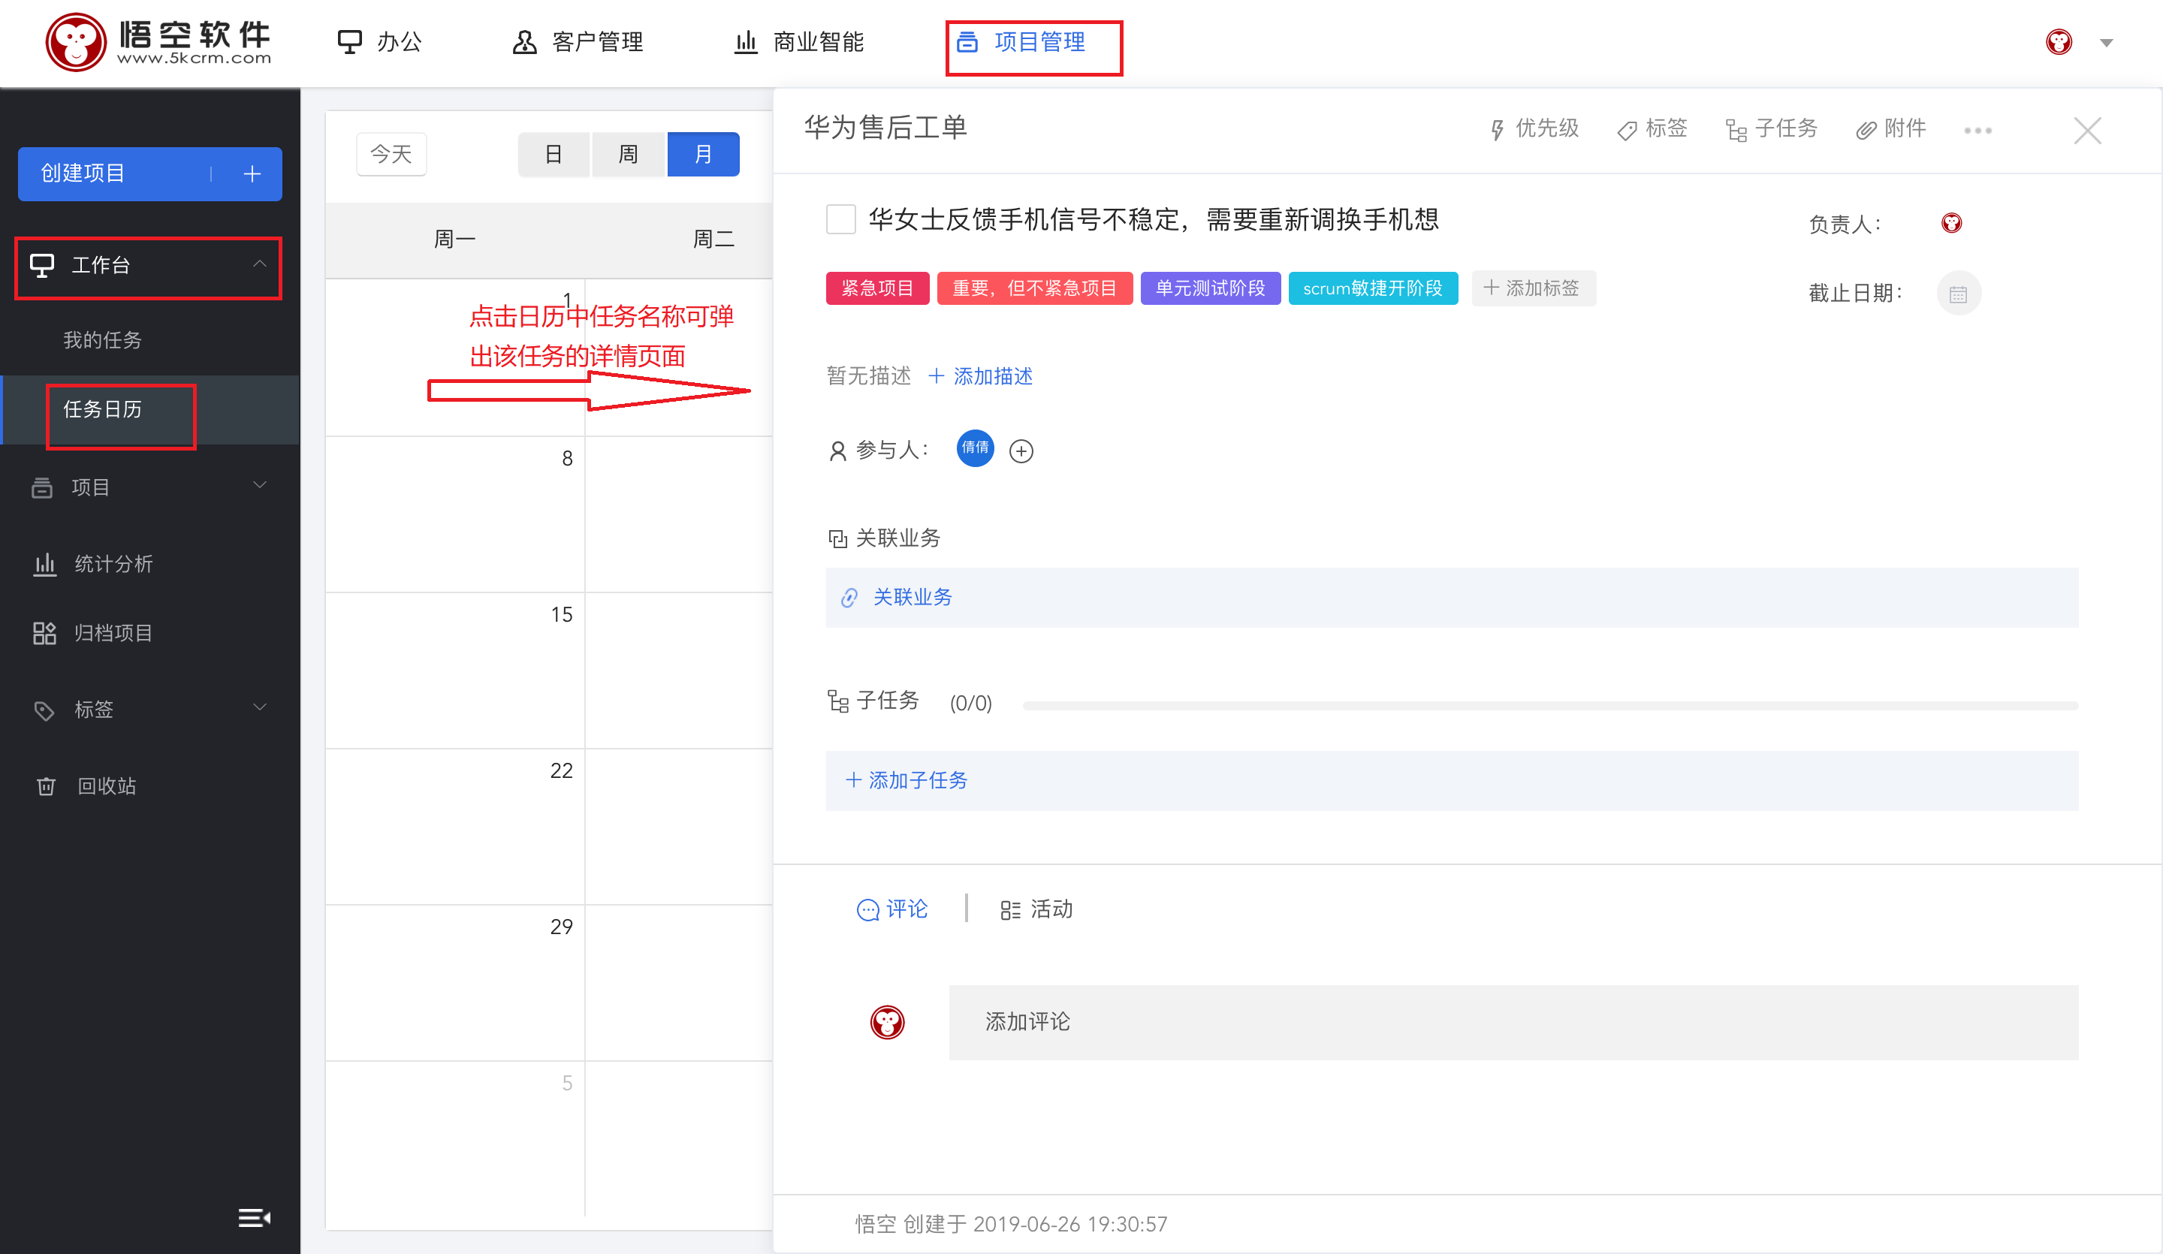Viewport: 2163px width, 1254px height.
Task: Click the 今天 button
Action: point(391,155)
